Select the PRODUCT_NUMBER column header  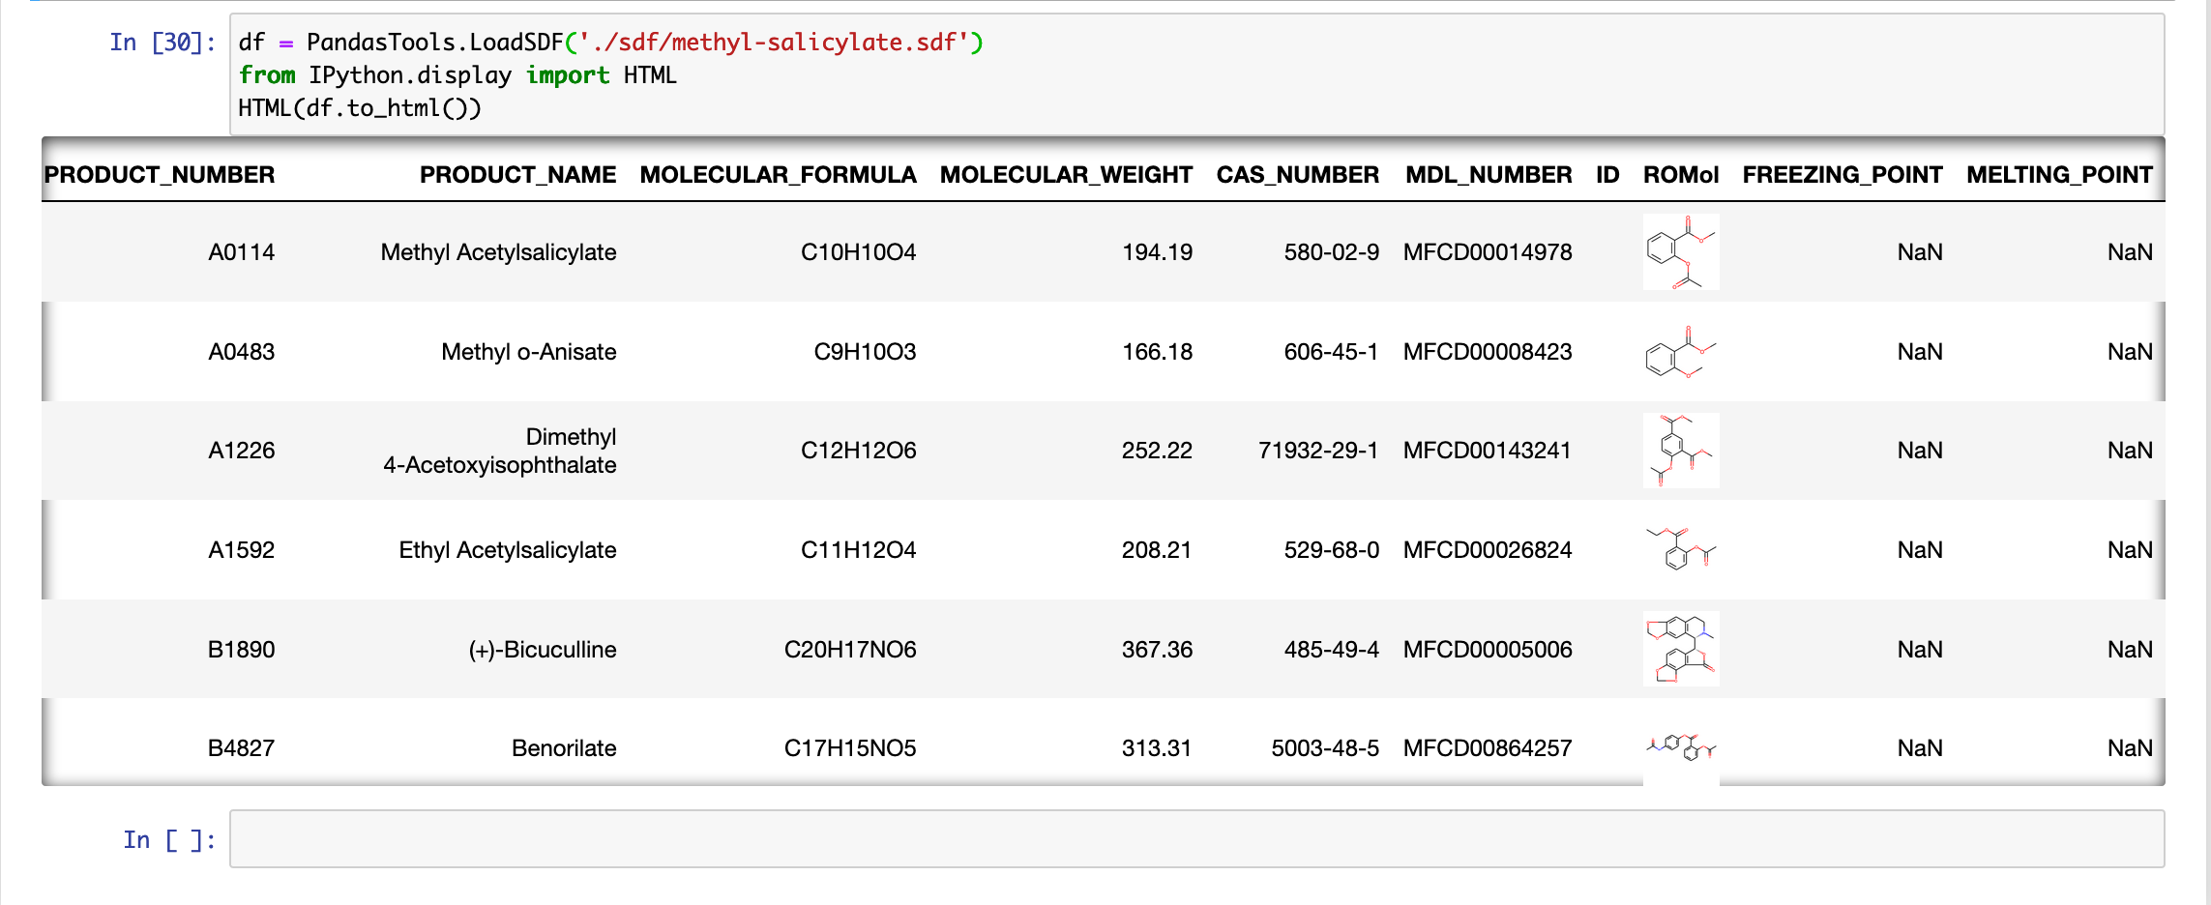[160, 175]
